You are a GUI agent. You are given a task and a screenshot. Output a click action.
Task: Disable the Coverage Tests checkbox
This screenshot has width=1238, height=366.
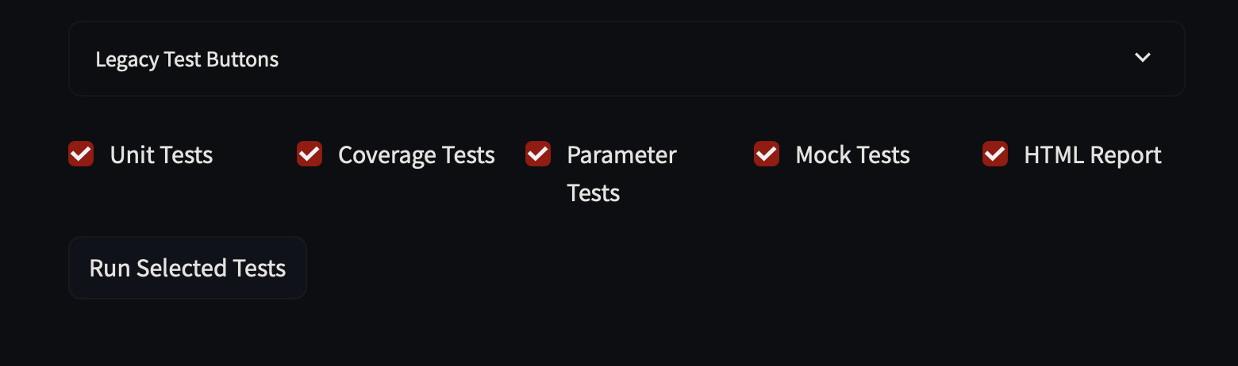point(309,154)
